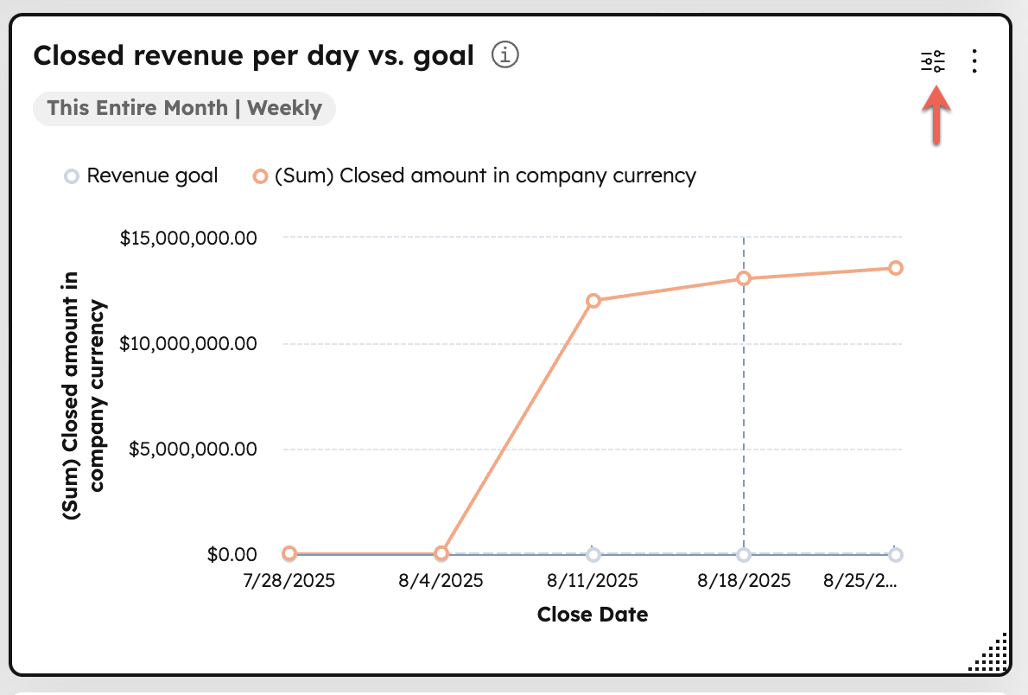Viewport: 1028px width, 695px height.
Task: Click the $15,000,000.00 axis value label
Action: click(x=188, y=237)
